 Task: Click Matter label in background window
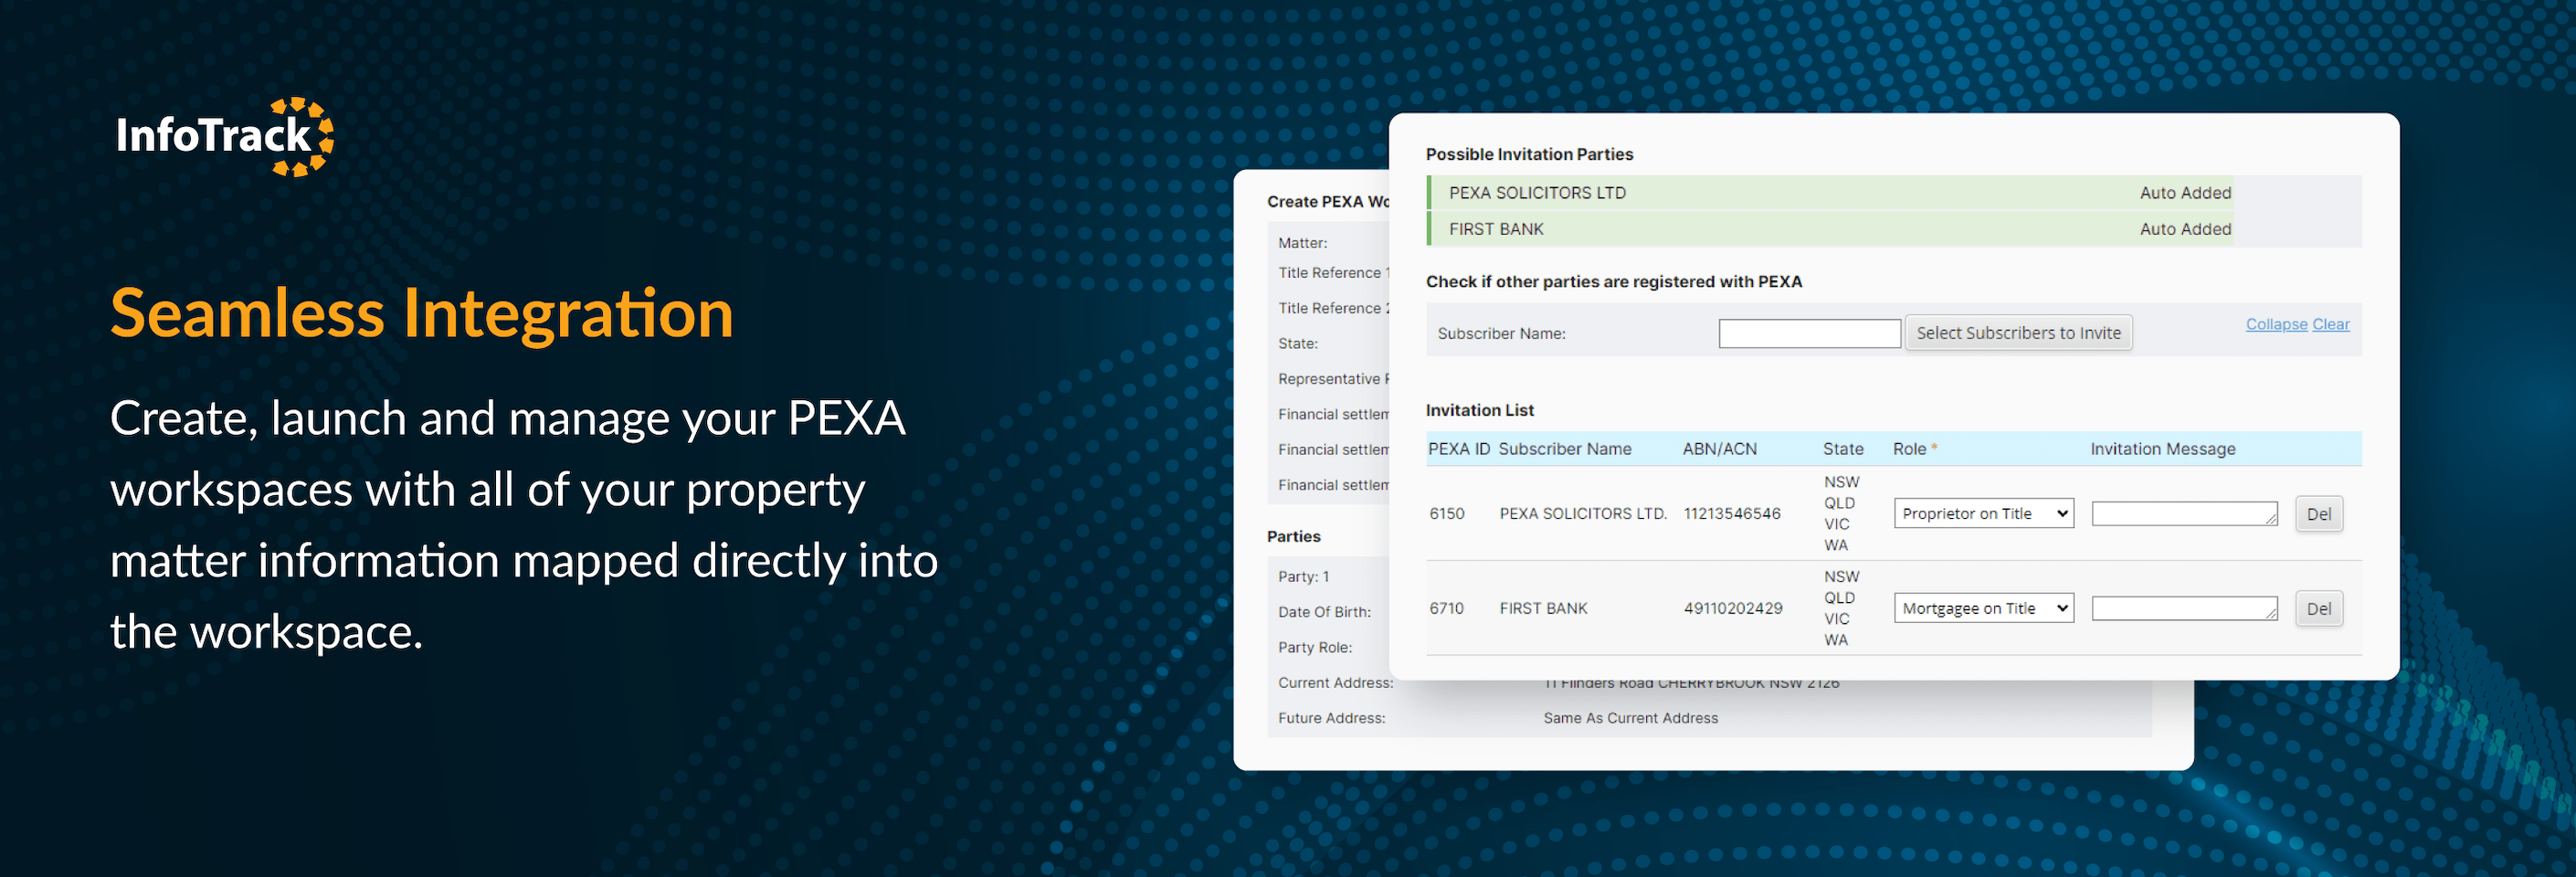(1302, 243)
